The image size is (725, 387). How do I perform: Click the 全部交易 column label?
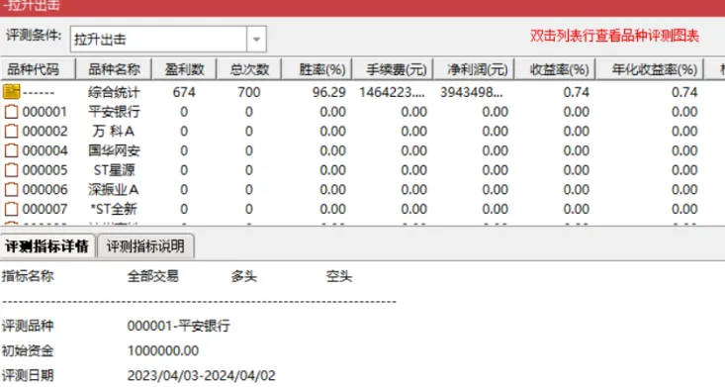(153, 276)
